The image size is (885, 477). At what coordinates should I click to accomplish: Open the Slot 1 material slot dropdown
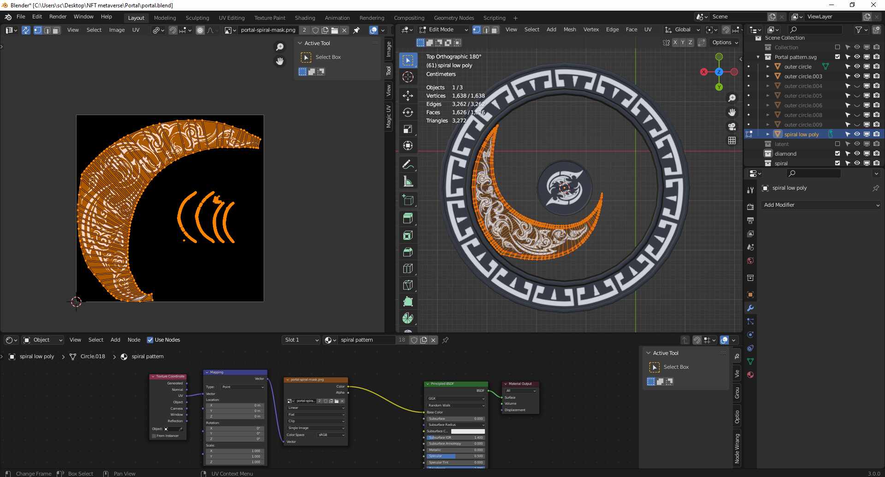tap(301, 340)
